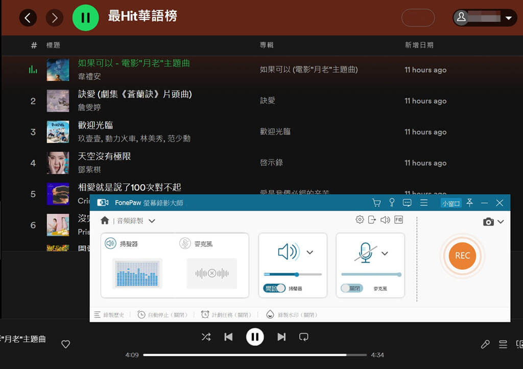
Task: Click album cover of 天空沒有極限
Action: 58,163
